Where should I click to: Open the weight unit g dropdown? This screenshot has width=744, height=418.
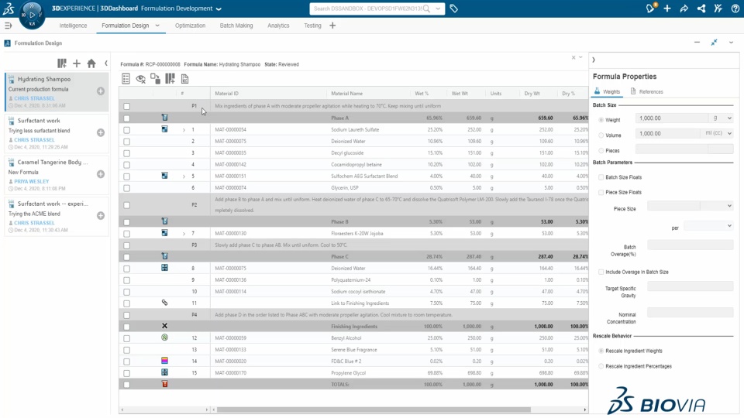coord(721,118)
